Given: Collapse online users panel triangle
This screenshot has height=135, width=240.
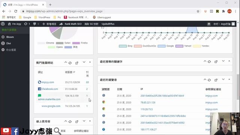Looking at the screenshot, I should pos(90,121).
